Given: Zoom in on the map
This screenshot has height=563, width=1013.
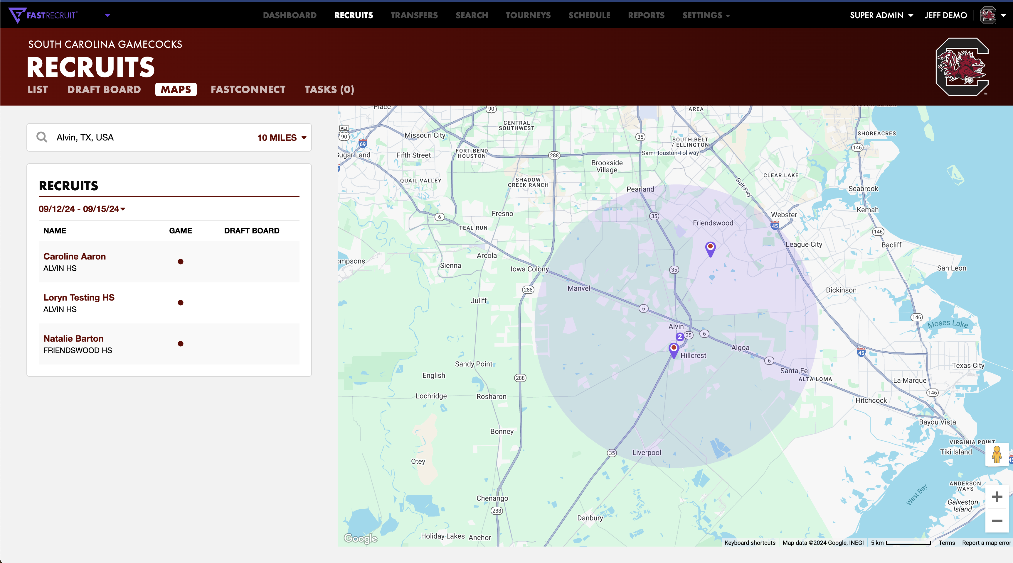Looking at the screenshot, I should 997,497.
